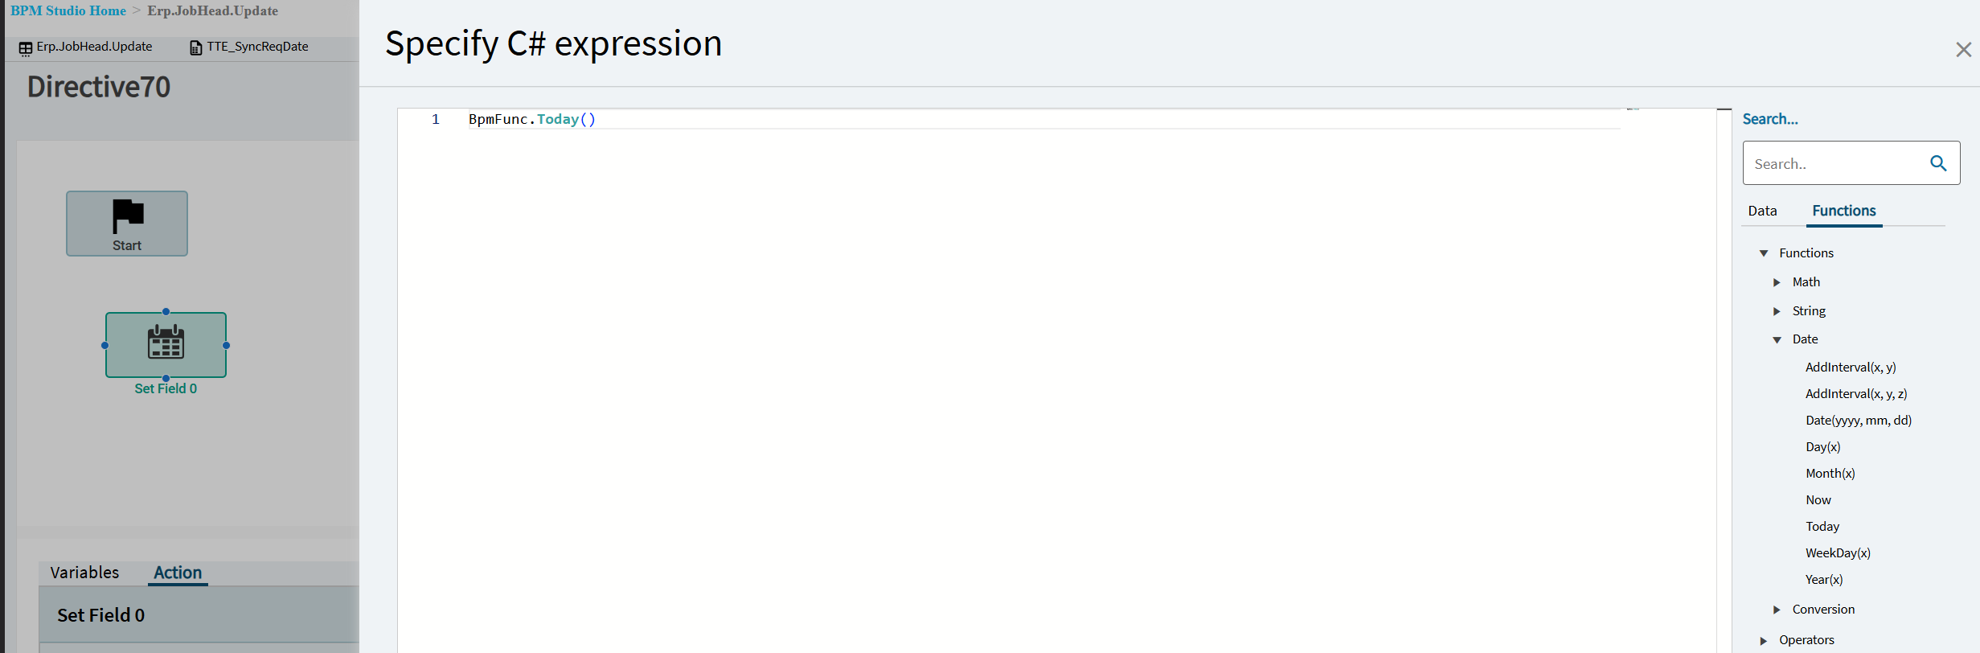Click the Start flag node icon
Screen dimensions: 1980x653
coord(128,216)
